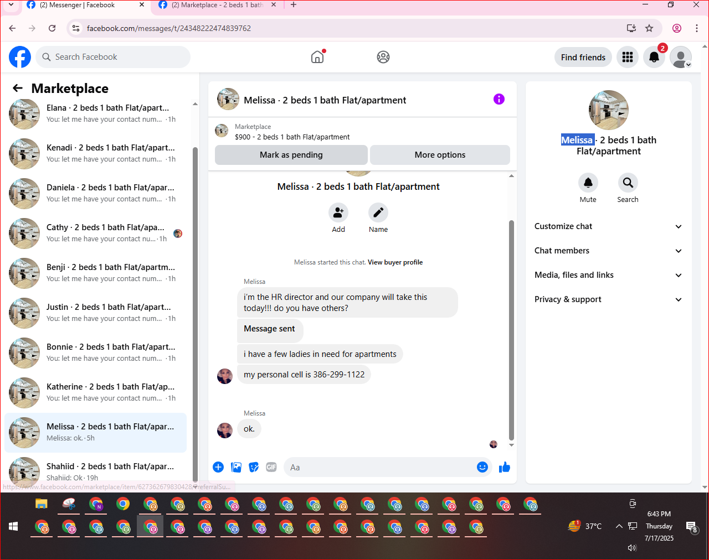Expand Media, files and links
This screenshot has height=560, width=709.
point(609,275)
